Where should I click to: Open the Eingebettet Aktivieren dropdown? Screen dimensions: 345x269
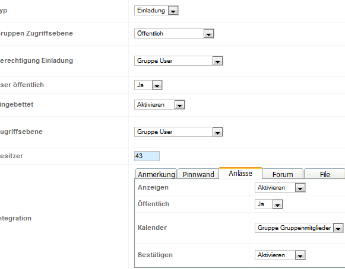(x=160, y=104)
